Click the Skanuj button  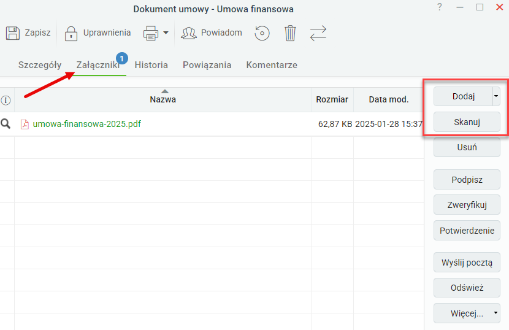coord(467,122)
